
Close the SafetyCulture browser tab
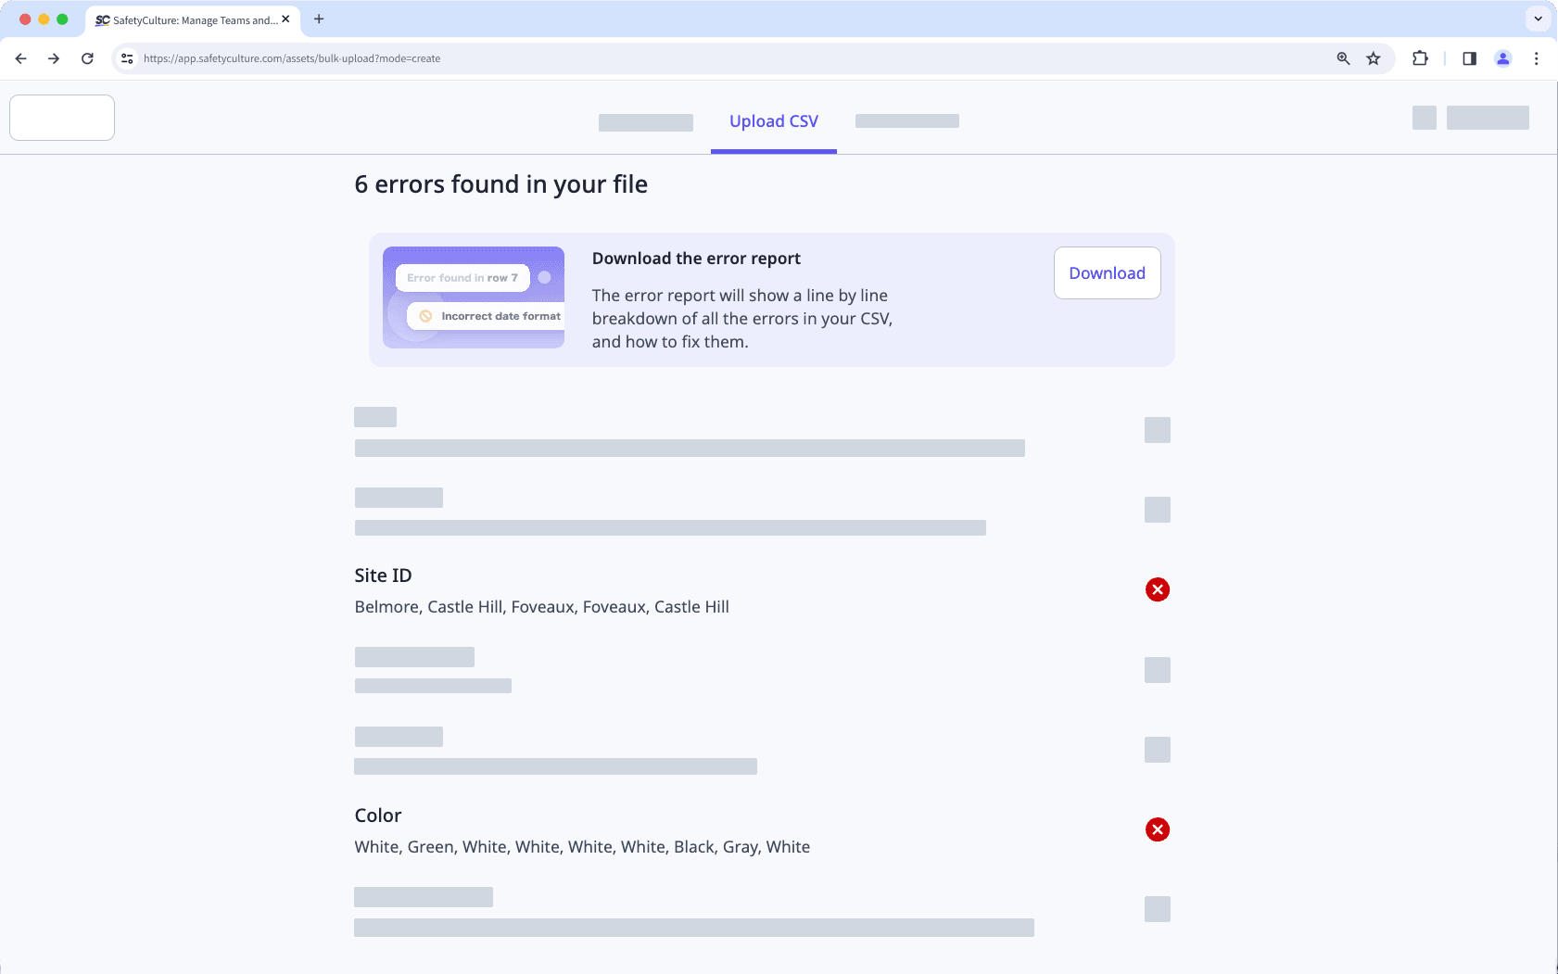[285, 19]
